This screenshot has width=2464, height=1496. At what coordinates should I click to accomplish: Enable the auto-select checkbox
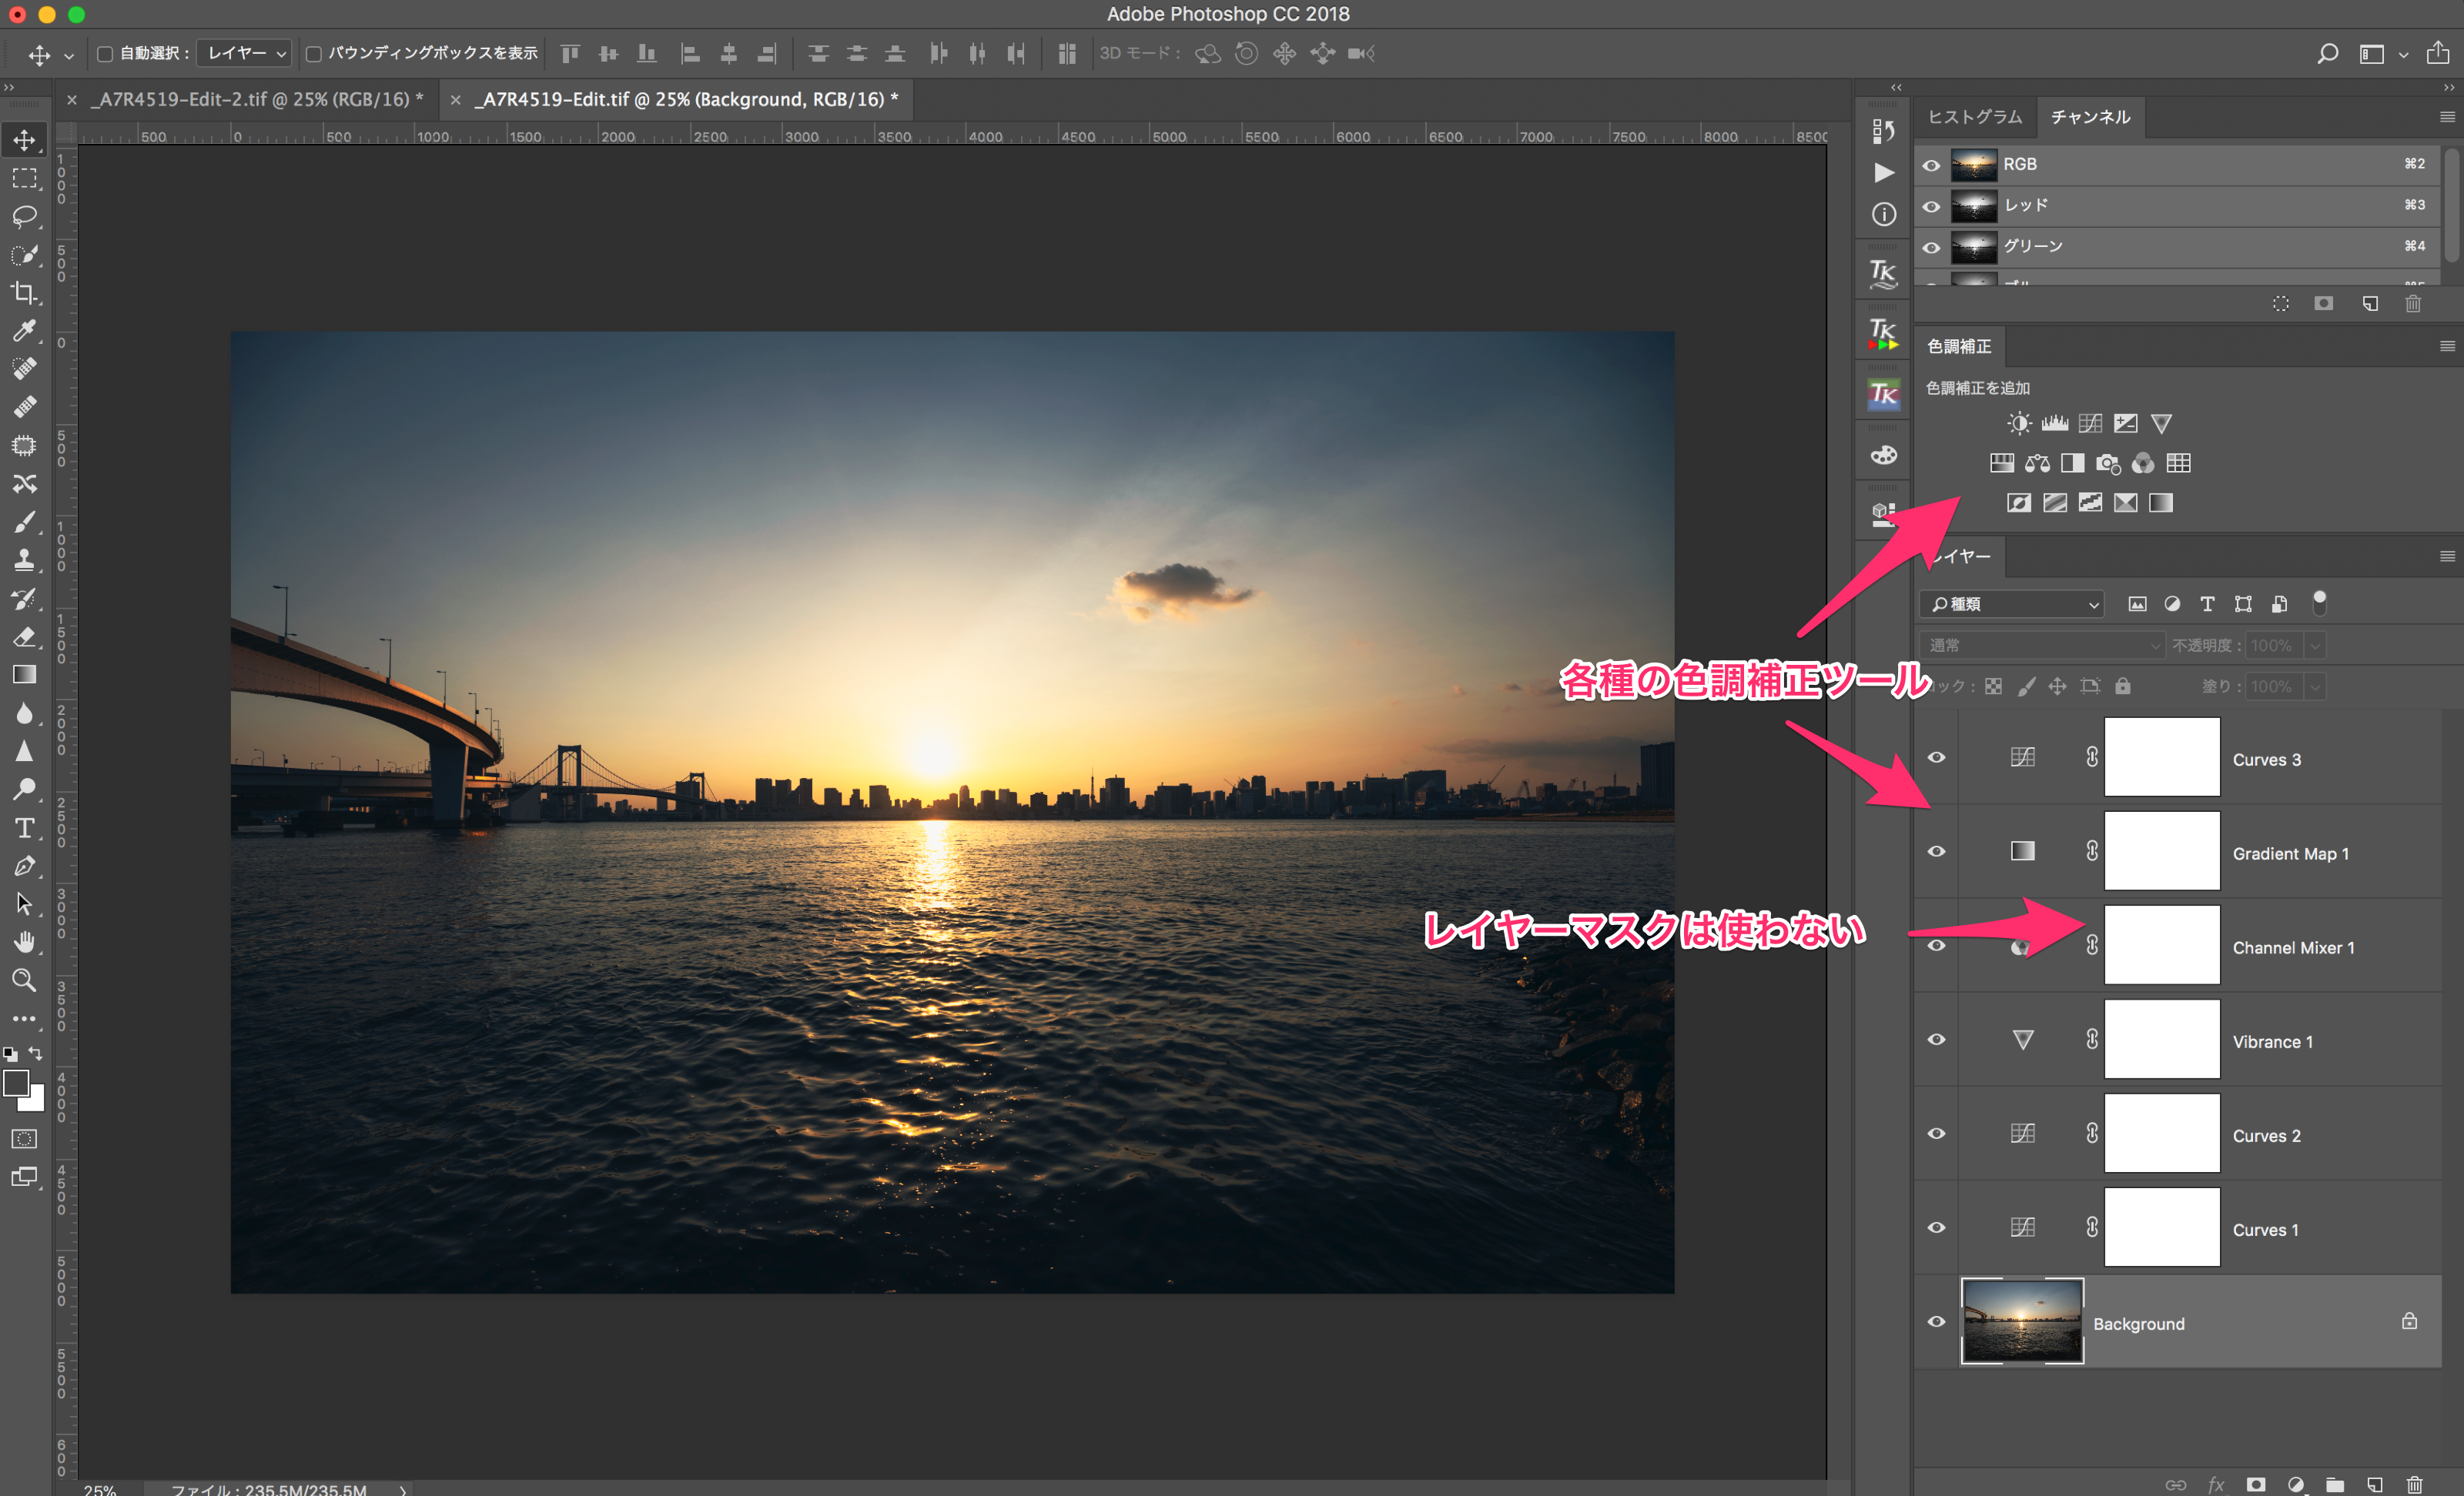click(x=104, y=54)
